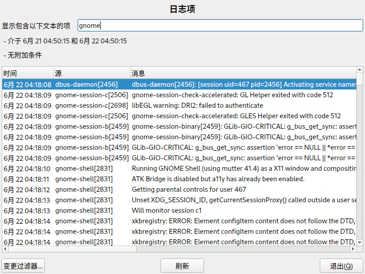
Task: Click the horizontal scrollbar left arrow
Action: (x=5, y=249)
